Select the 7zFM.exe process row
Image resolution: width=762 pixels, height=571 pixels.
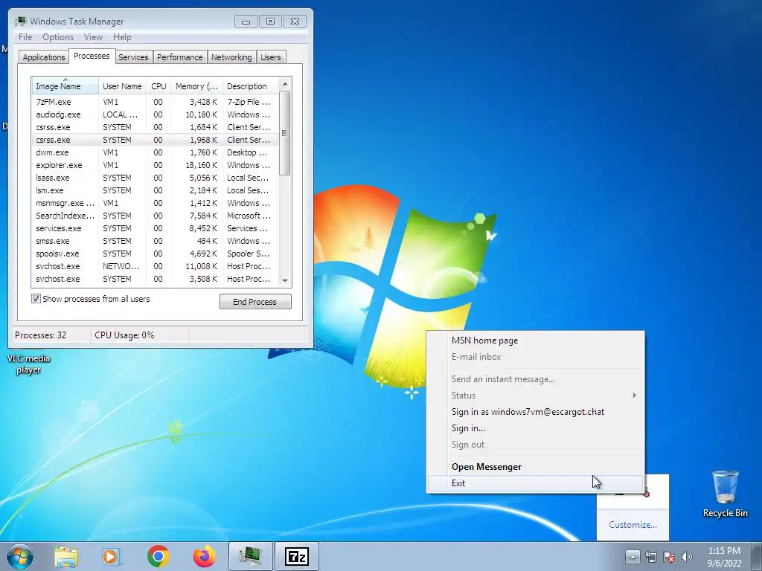(155, 102)
